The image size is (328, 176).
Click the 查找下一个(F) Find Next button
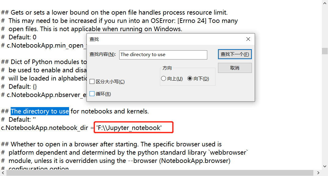[x=235, y=54]
